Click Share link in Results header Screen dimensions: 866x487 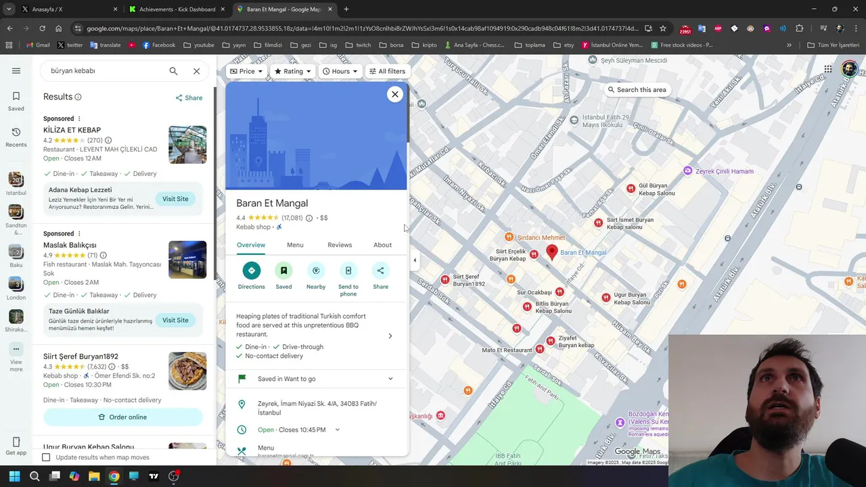[x=189, y=97]
